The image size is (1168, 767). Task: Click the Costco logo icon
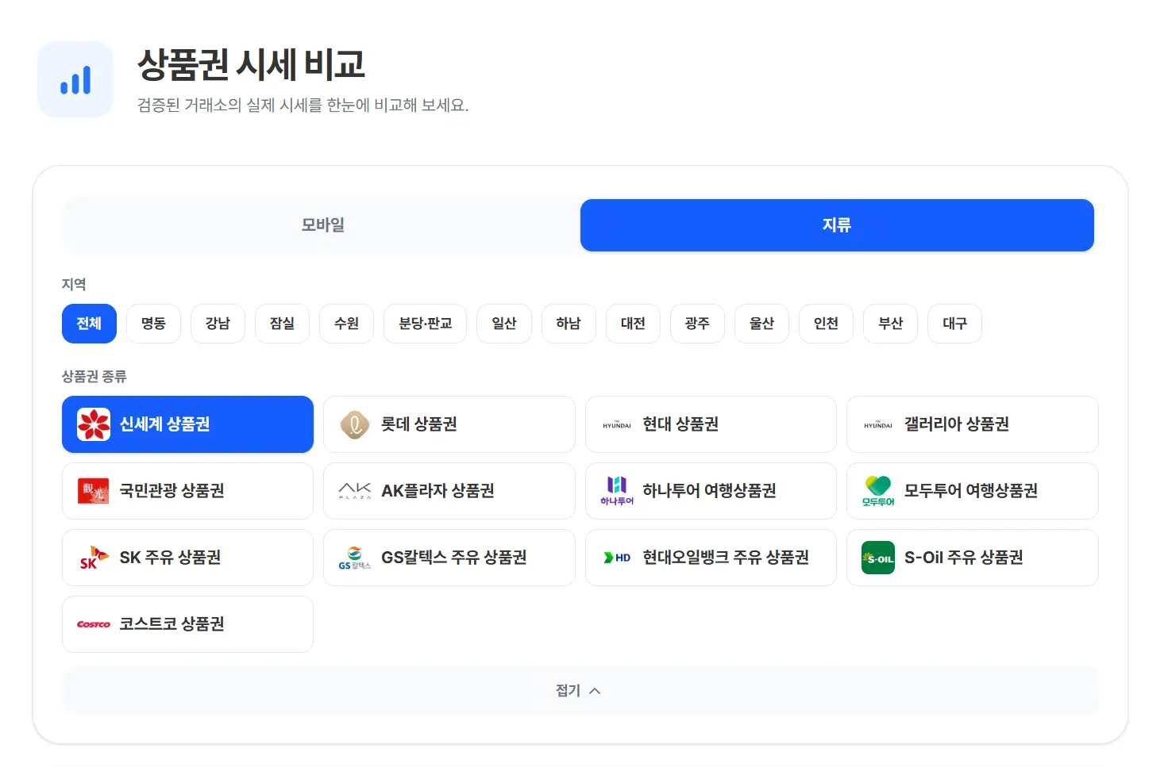coord(94,624)
